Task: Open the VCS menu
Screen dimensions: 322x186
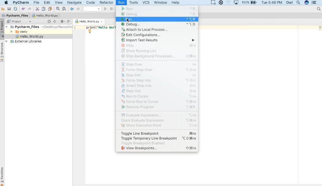Action: (146, 3)
